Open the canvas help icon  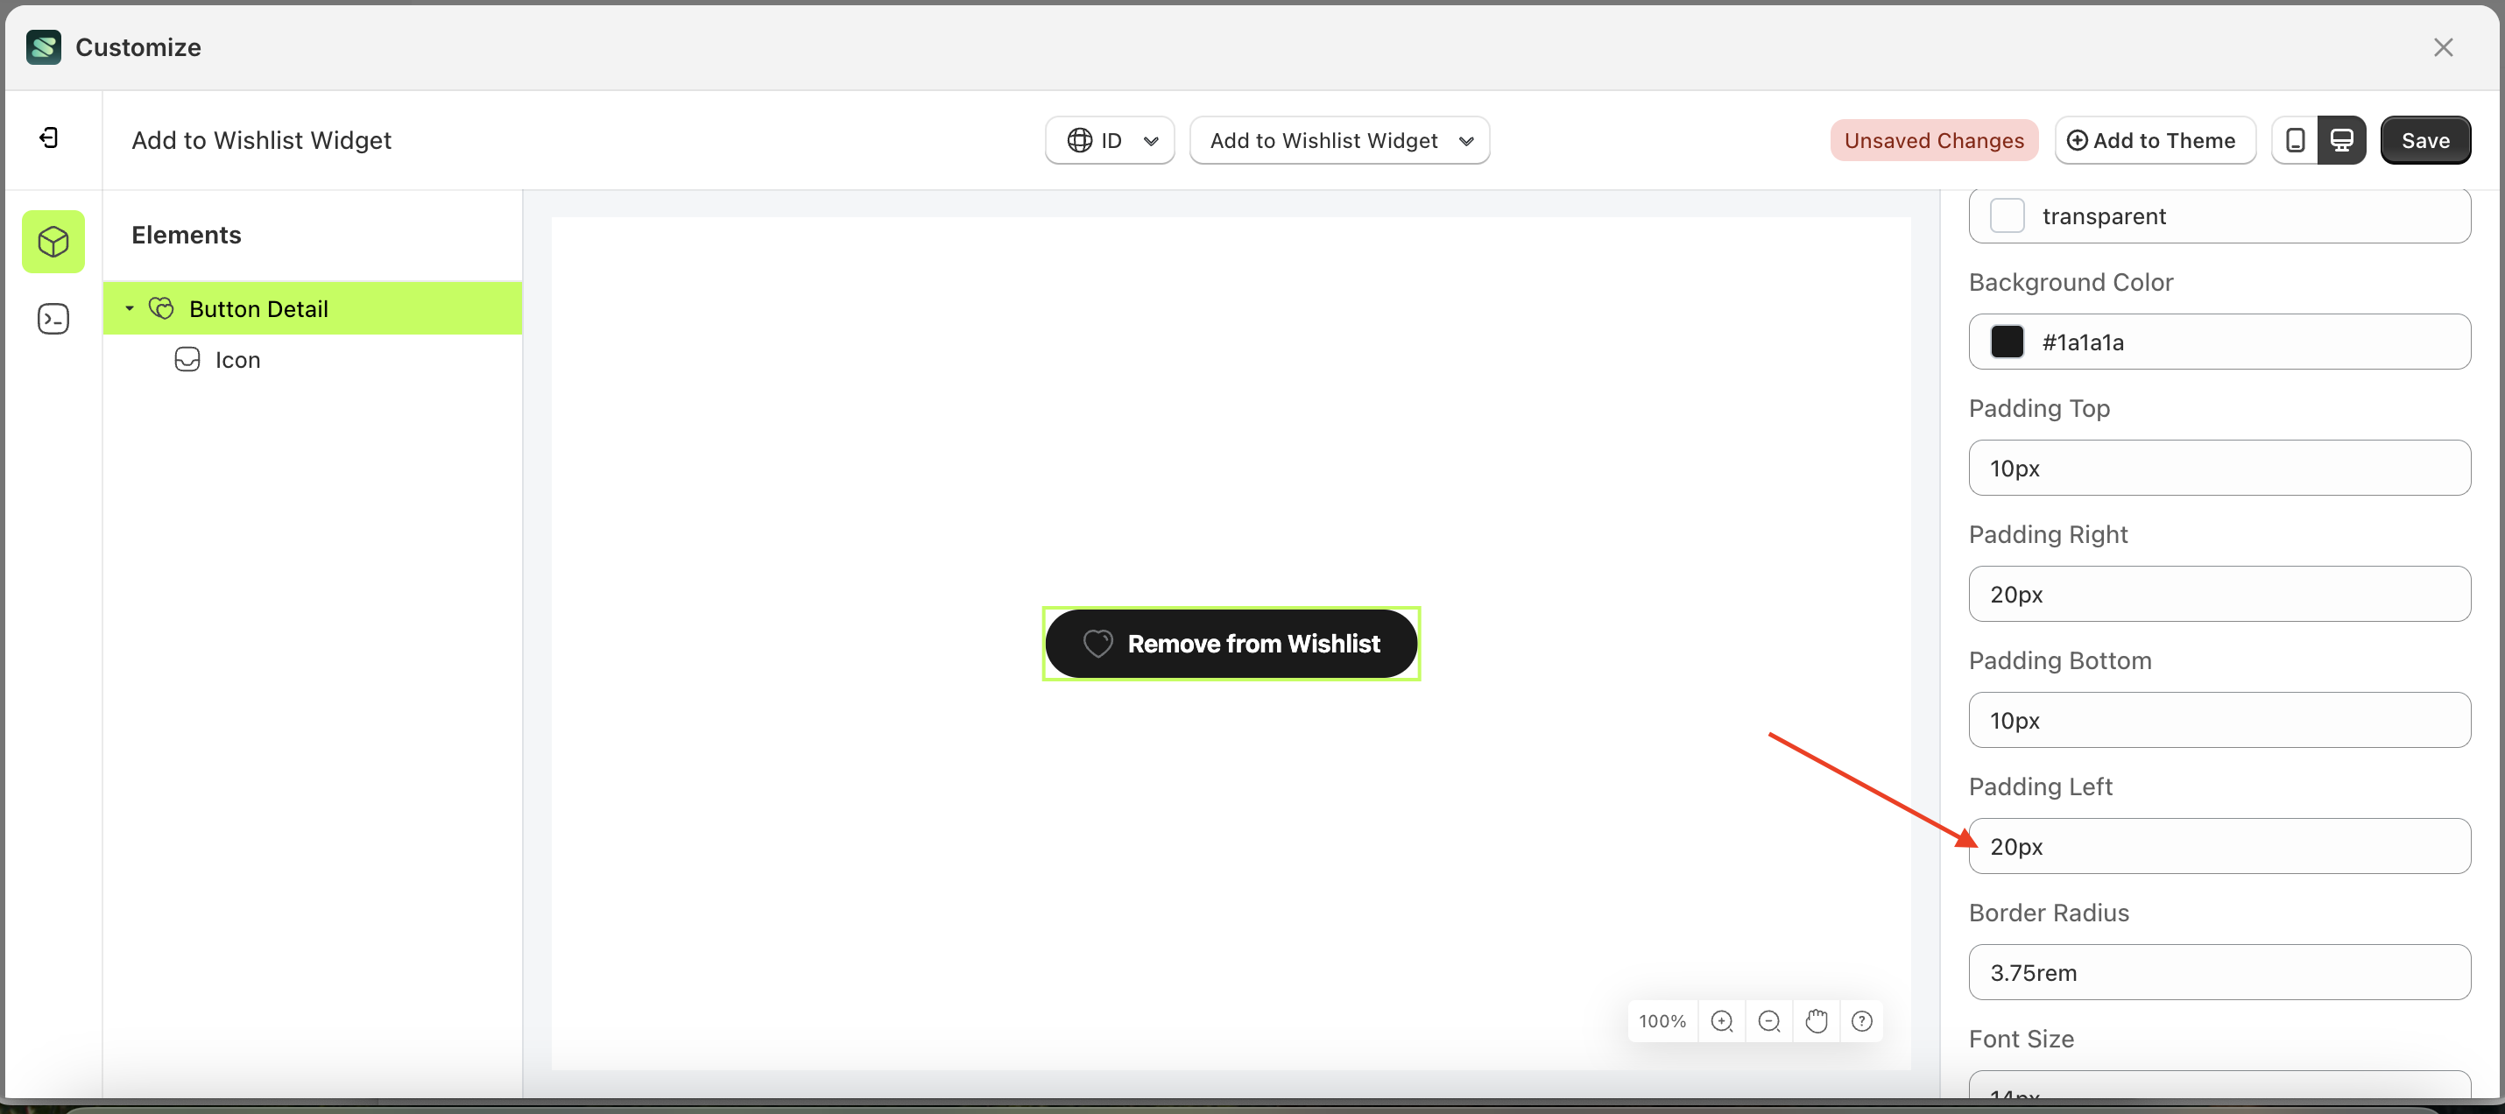1863,1020
